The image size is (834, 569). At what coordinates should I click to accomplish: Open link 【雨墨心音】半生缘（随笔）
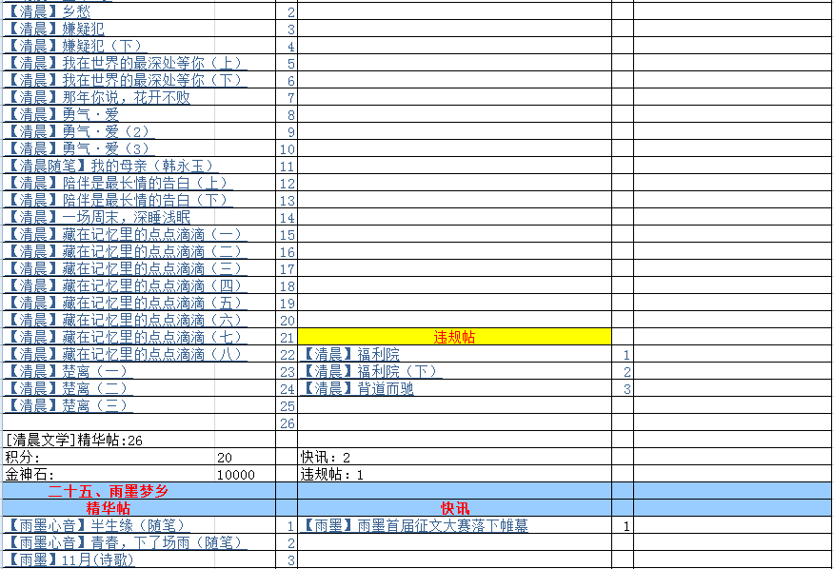coord(97,525)
